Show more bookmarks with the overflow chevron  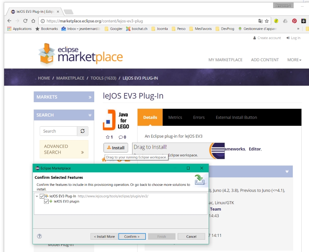click(x=298, y=29)
